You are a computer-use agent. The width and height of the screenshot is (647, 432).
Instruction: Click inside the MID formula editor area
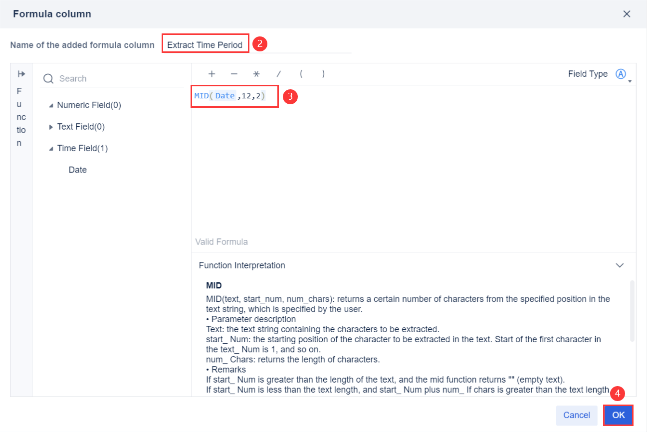[x=234, y=95]
